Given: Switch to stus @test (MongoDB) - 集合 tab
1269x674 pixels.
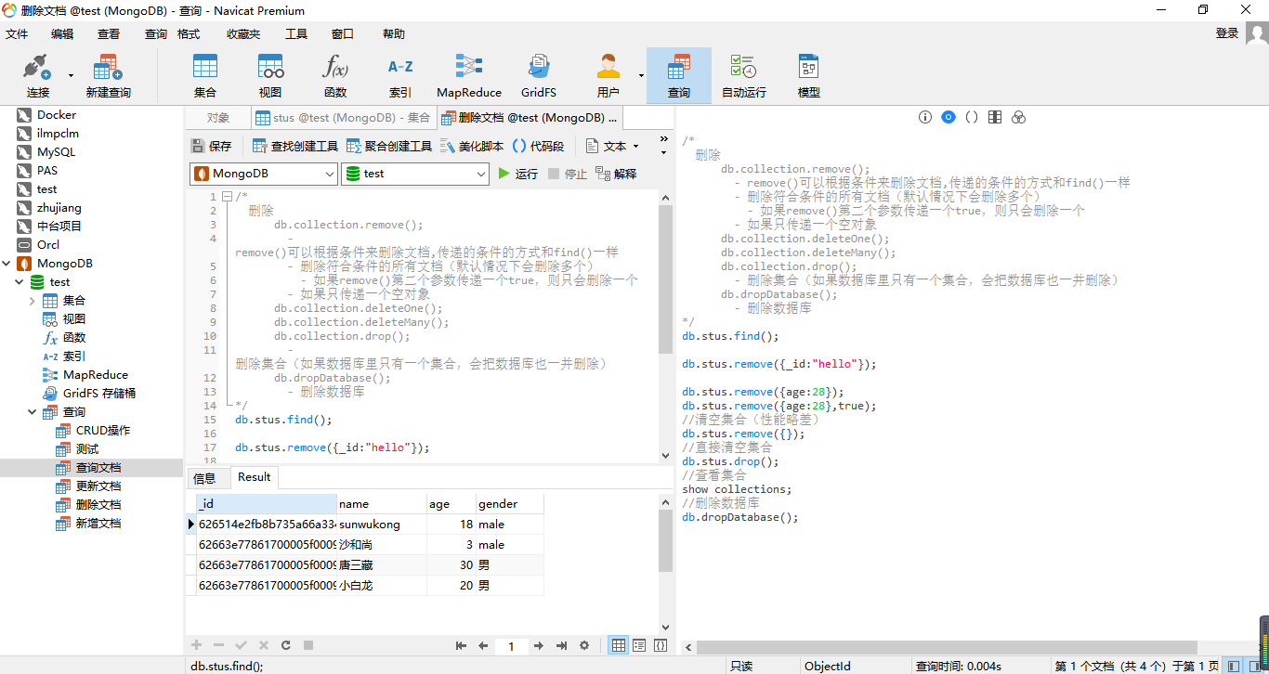Looking at the screenshot, I should 344,118.
